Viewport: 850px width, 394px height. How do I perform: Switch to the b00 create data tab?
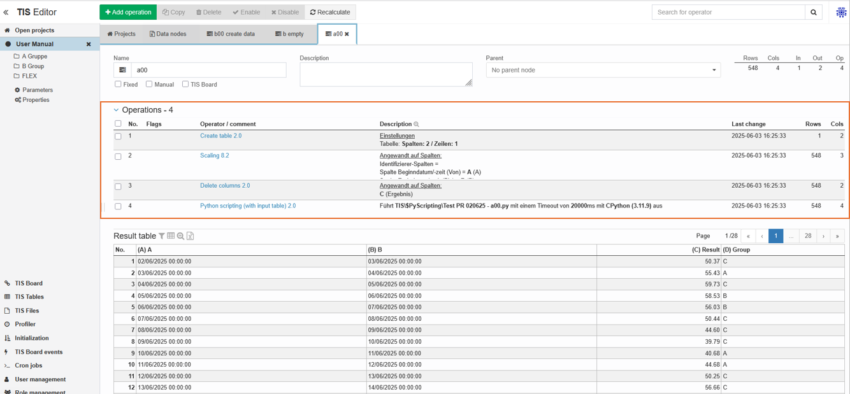231,34
